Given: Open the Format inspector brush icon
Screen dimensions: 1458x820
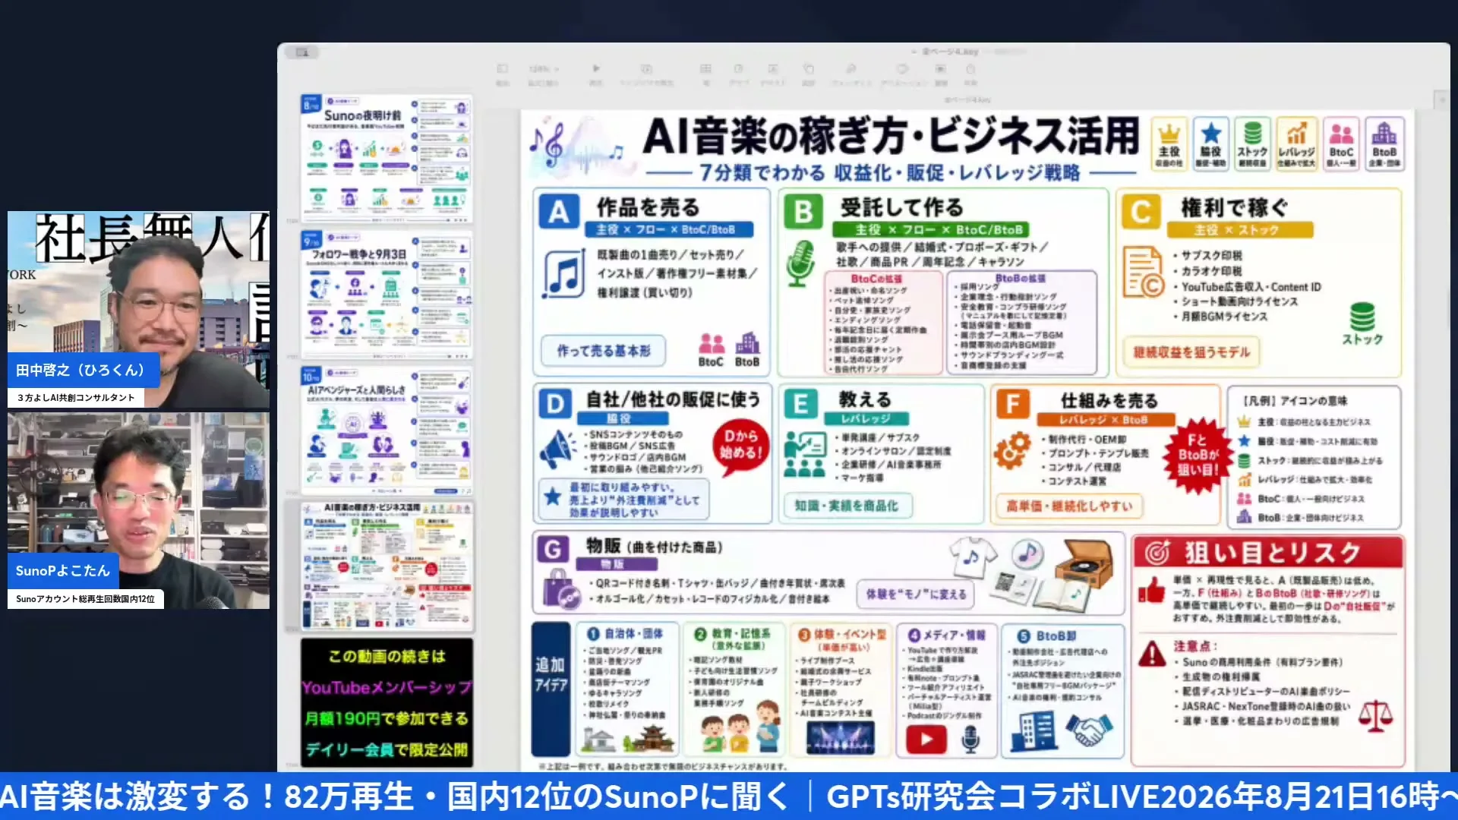Looking at the screenshot, I should tap(850, 68).
